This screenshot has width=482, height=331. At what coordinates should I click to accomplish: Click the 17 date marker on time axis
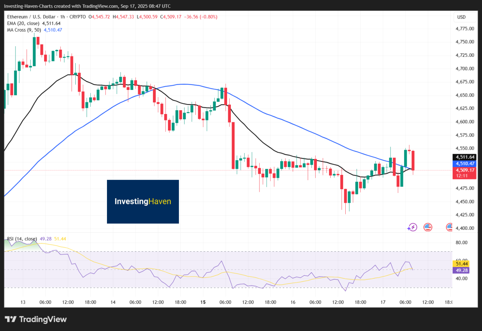coord(383,302)
